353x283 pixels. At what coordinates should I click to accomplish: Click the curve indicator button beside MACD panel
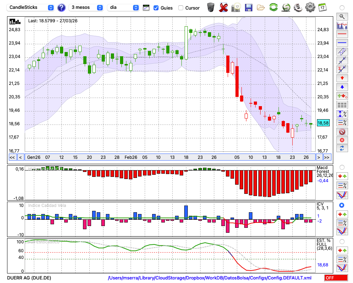342,195
